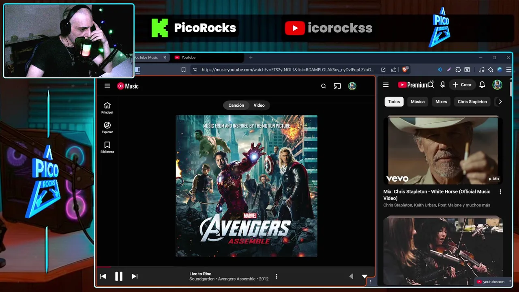The image size is (519, 292).
Task: Bookmark this page in the browser
Action: (183, 70)
